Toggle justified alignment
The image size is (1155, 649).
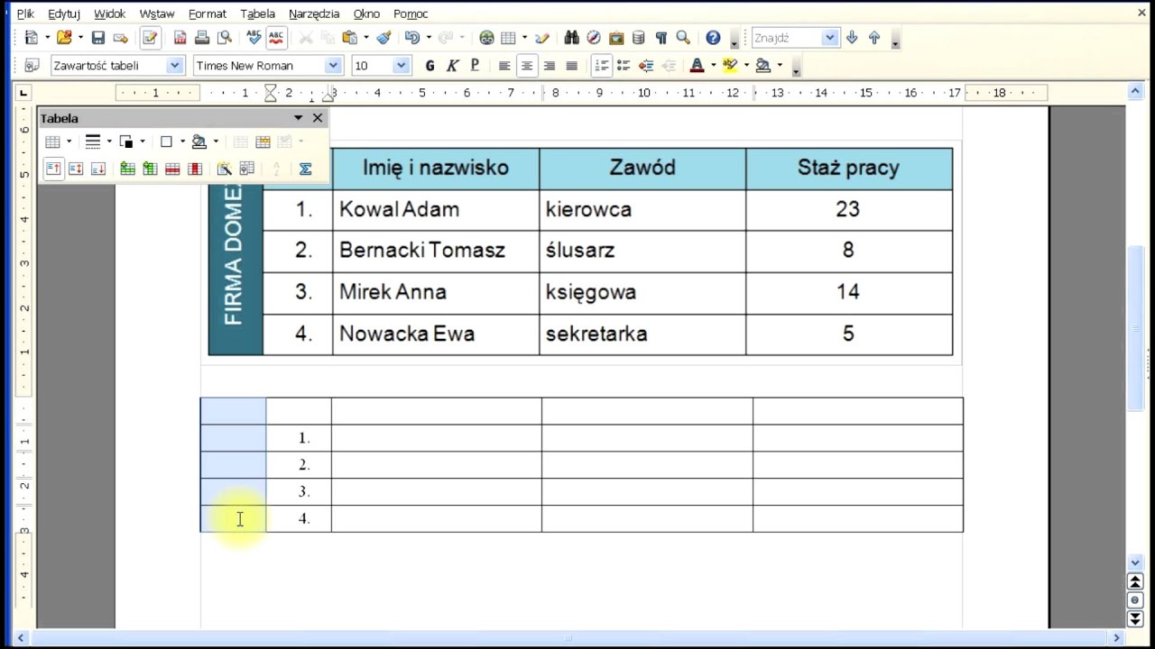point(572,66)
